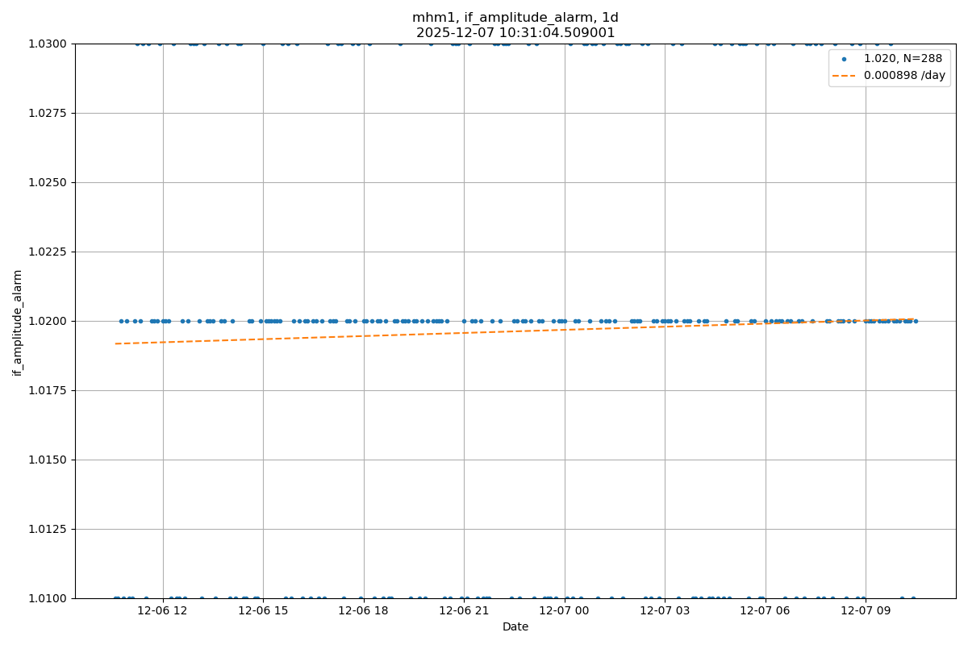Click the vertical y-axis label "if_amplitude_alarm"
The height and width of the screenshot is (645, 968).
click(x=18, y=322)
